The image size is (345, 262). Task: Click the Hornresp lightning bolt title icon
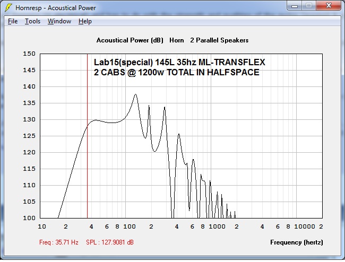[8, 8]
